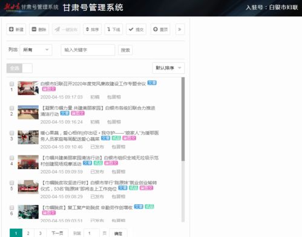The height and width of the screenshot is (237, 302).
Task: Open article 【巾帼脱贫攻坚进行时】
Action: click(x=99, y=186)
